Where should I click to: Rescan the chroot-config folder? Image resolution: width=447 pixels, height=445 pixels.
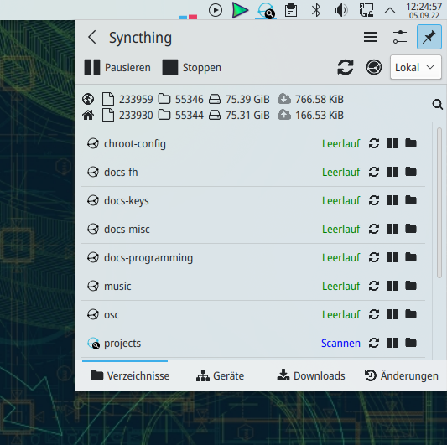click(x=374, y=143)
